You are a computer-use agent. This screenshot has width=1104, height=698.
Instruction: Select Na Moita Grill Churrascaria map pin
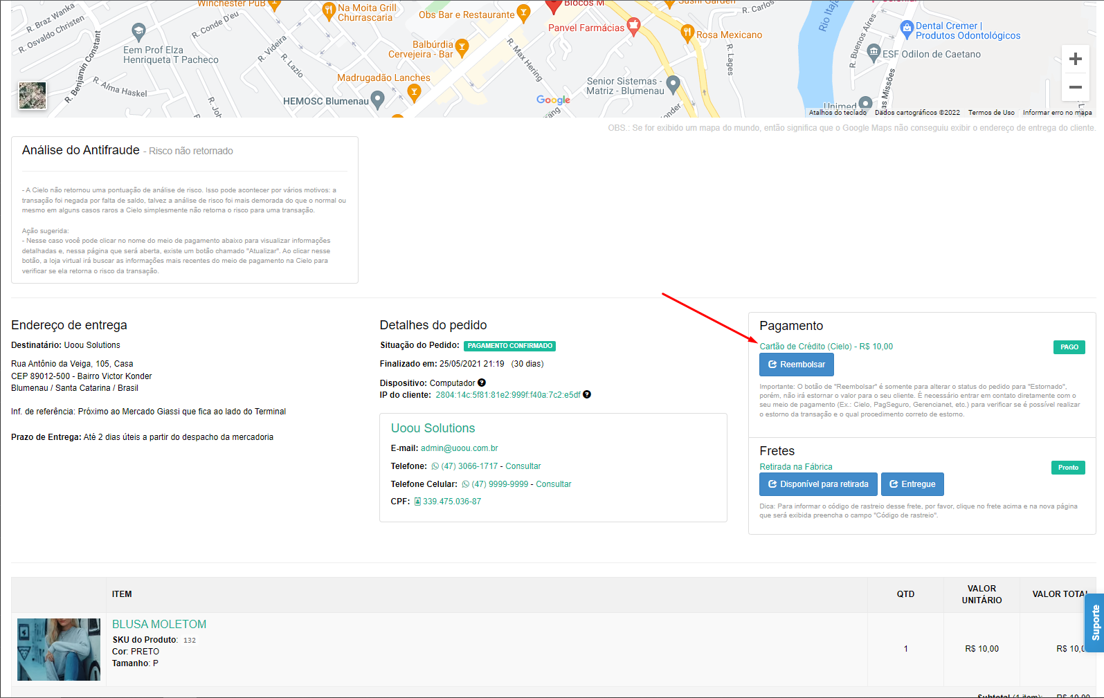pos(329,10)
